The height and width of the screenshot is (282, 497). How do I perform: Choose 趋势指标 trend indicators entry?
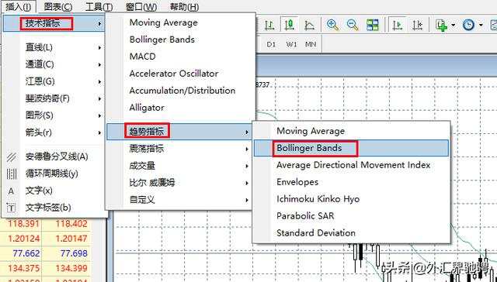pos(179,132)
